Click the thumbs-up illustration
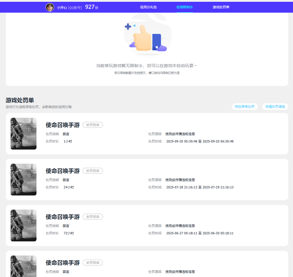Viewport: 293px width, 277px height. (x=148, y=35)
